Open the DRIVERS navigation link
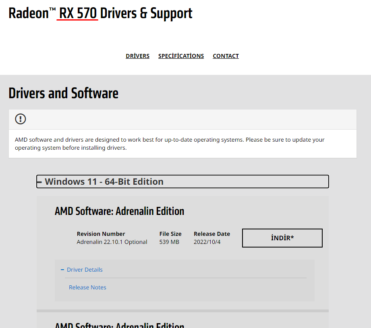The width and height of the screenshot is (371, 328). coord(137,56)
